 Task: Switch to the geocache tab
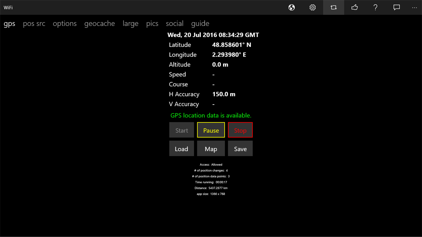point(100,23)
